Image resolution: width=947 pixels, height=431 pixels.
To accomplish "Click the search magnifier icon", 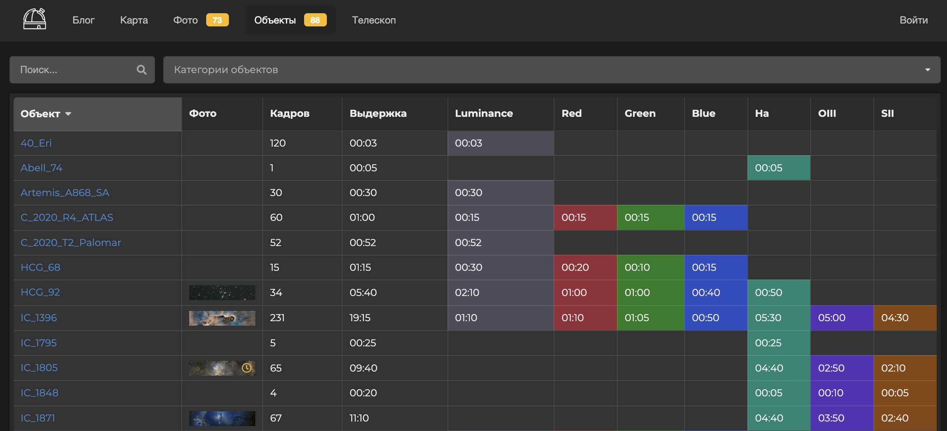I will click(x=141, y=70).
